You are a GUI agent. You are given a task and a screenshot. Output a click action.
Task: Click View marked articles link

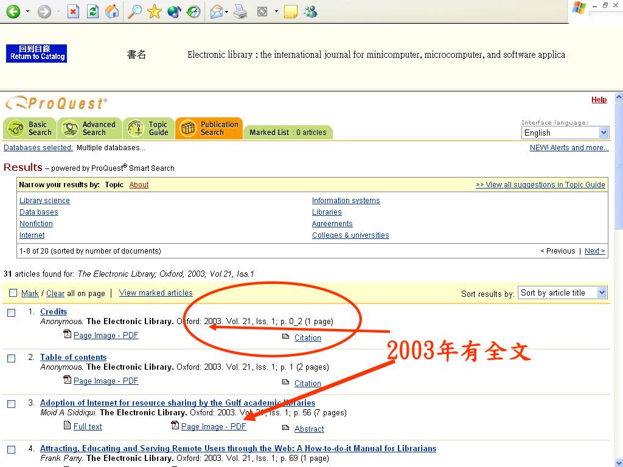click(156, 292)
